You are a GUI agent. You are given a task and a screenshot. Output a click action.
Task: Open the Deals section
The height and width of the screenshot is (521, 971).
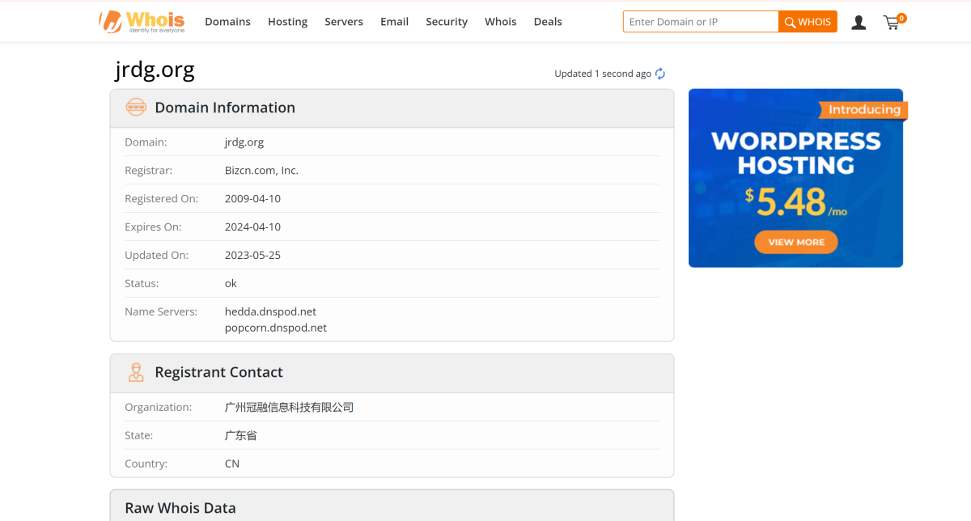(548, 22)
